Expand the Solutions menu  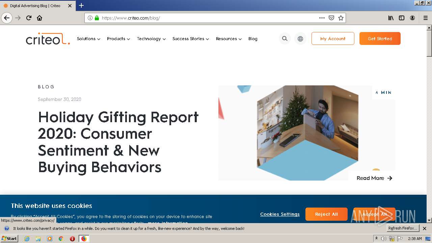88,39
